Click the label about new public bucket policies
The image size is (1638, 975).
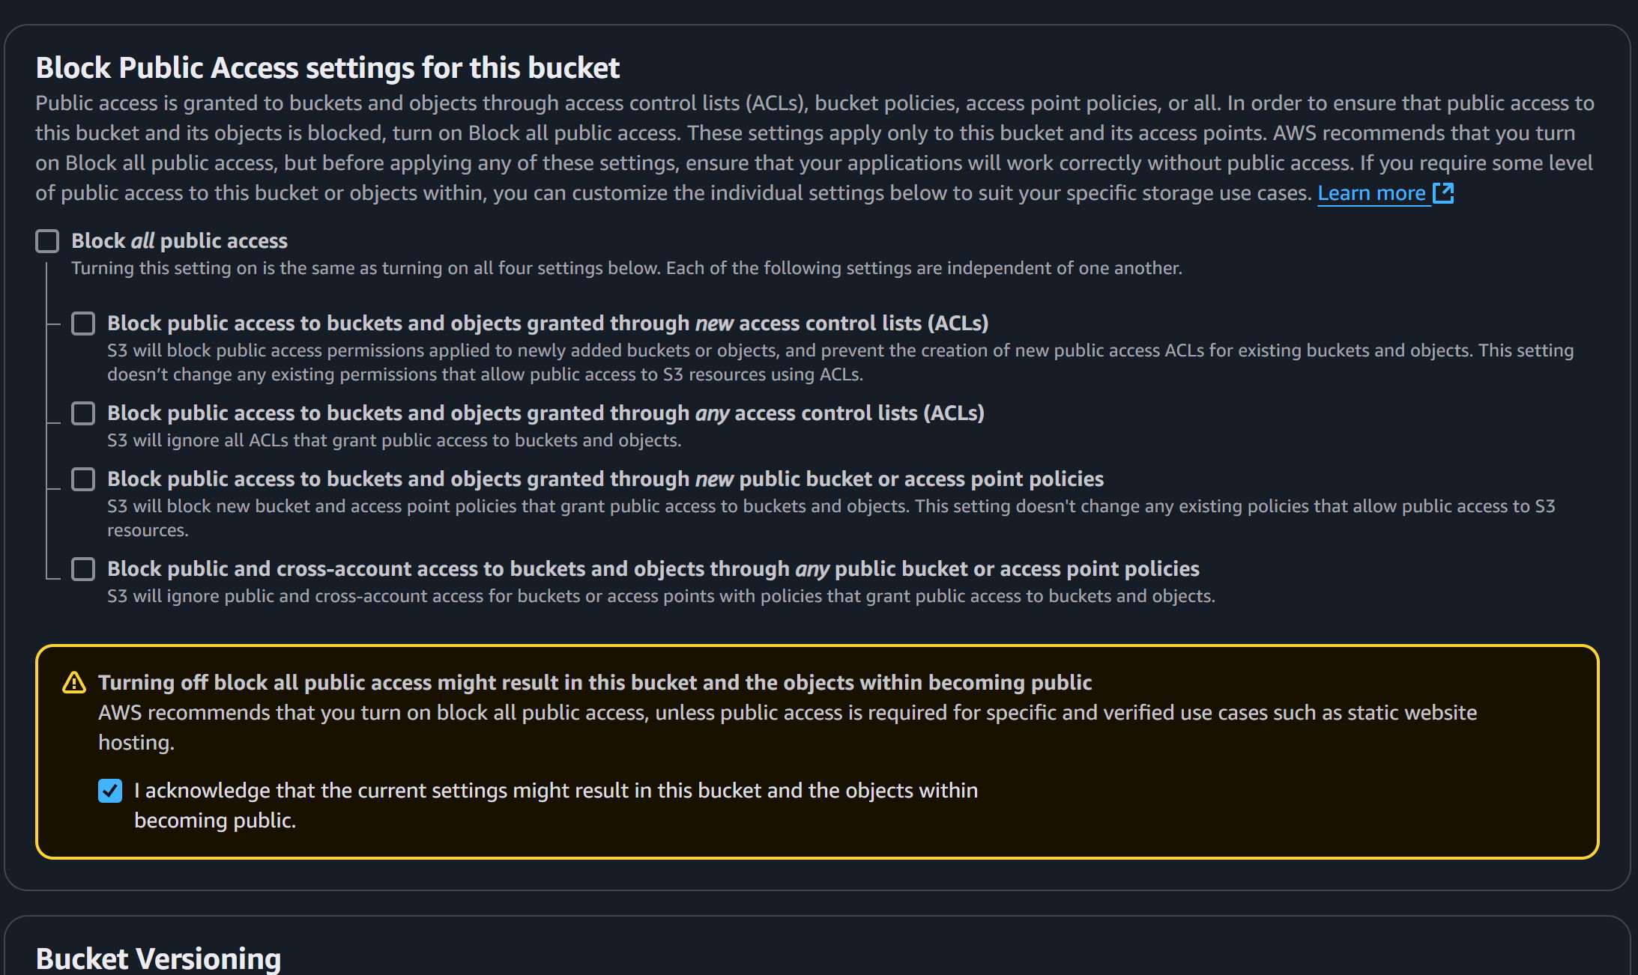(605, 479)
